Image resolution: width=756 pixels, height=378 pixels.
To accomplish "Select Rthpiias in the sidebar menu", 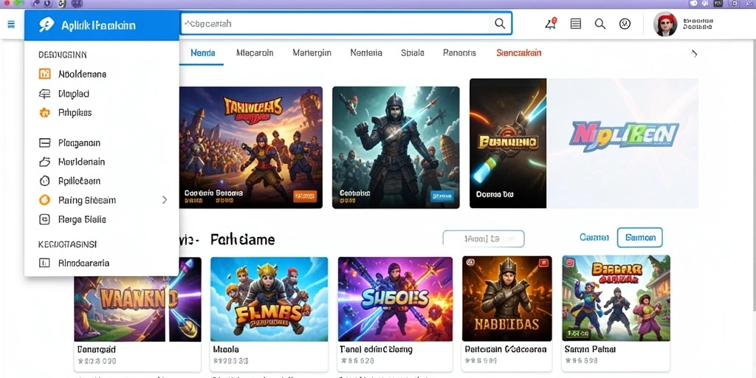I will click(75, 113).
